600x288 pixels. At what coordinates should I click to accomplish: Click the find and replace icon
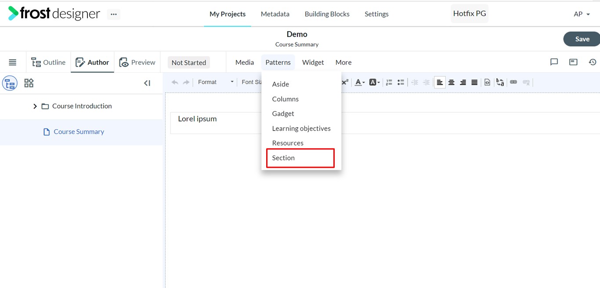(x=500, y=82)
